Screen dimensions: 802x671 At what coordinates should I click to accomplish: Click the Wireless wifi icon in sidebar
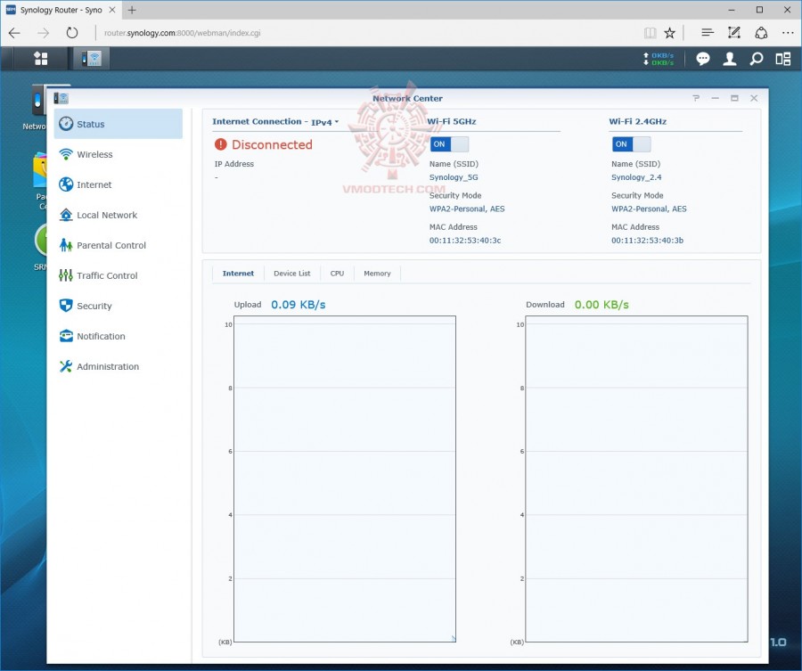66,154
